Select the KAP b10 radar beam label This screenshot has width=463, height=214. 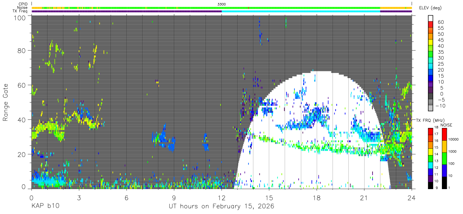[45, 206]
